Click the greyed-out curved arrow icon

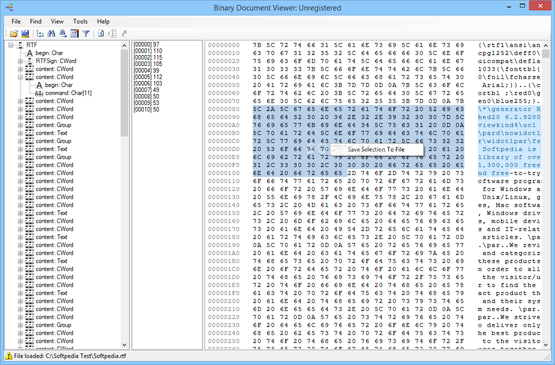coord(124,33)
